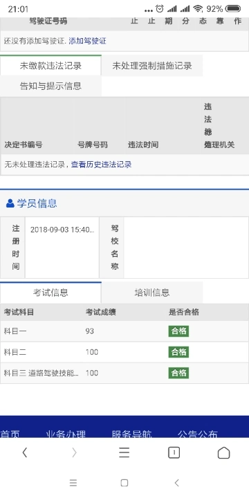249x498 pixels.
Task: Click the 违法时间 column header
Action: pos(143,145)
